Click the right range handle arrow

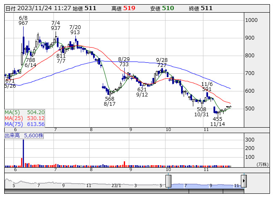click(x=244, y=181)
